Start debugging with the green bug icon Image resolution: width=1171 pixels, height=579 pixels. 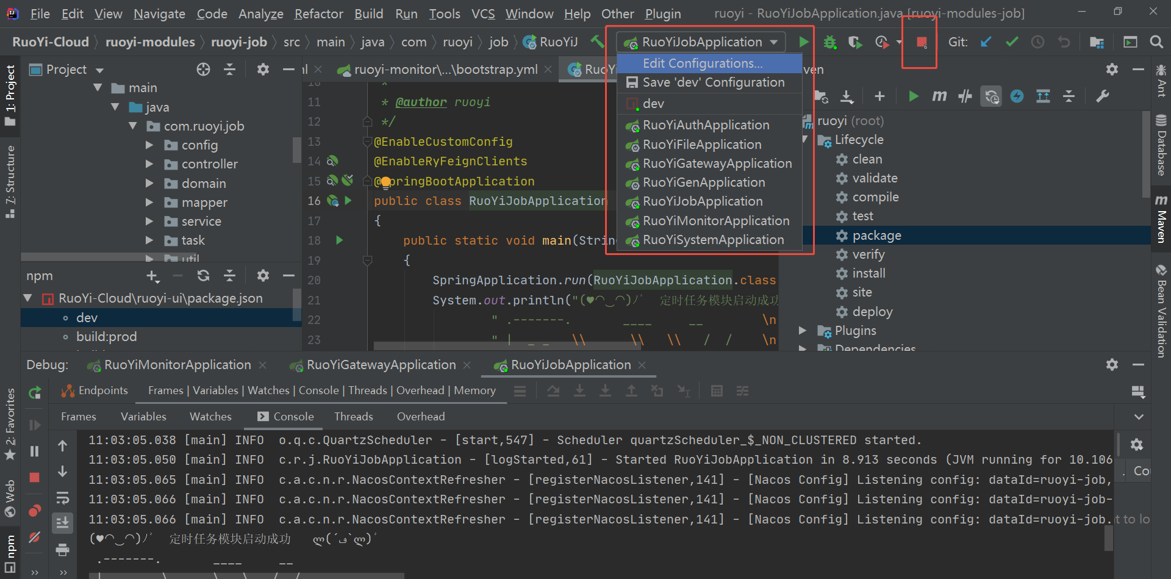tap(830, 42)
